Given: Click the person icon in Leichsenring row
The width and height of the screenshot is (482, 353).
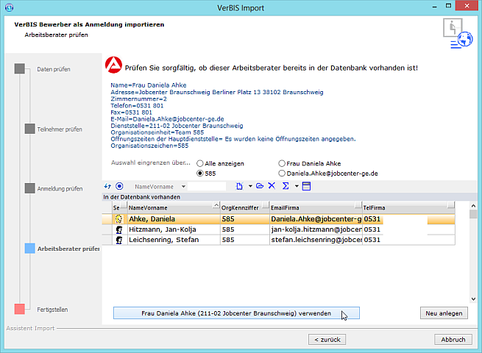Looking at the screenshot, I should tap(119, 240).
